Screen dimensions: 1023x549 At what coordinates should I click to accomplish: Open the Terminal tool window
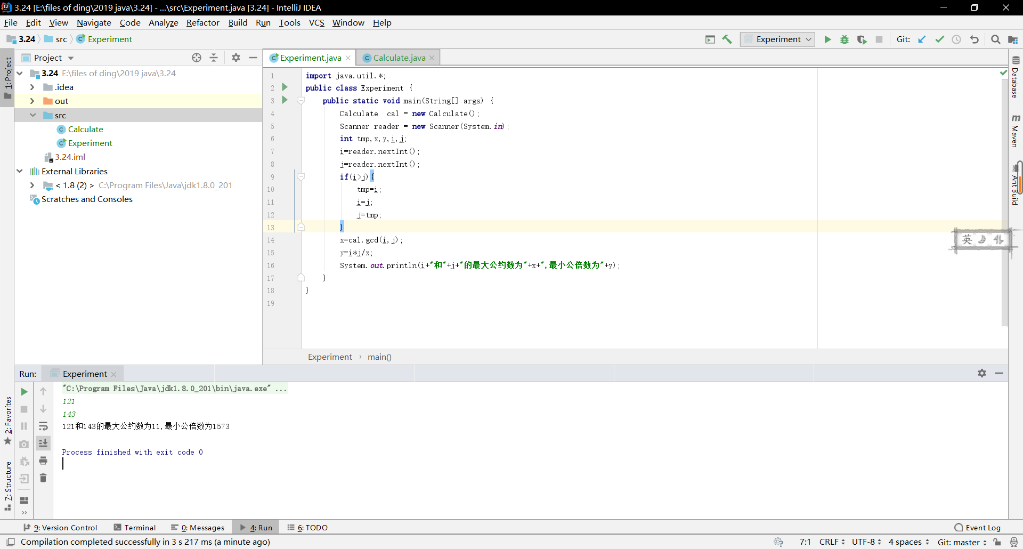pos(135,528)
